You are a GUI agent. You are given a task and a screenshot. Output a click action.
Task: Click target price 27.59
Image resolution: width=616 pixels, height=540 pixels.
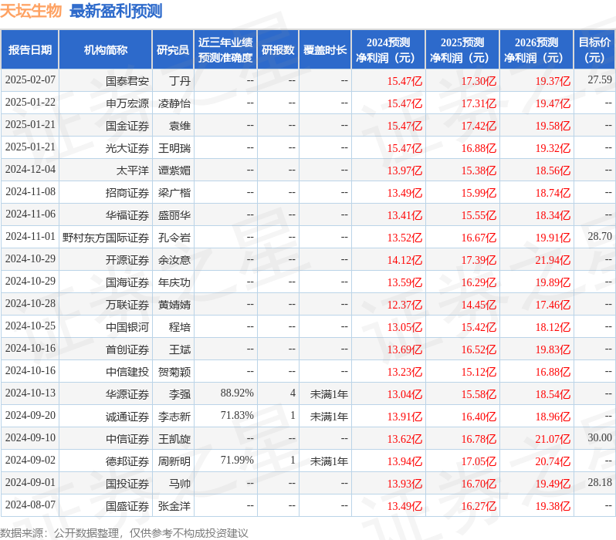600,80
